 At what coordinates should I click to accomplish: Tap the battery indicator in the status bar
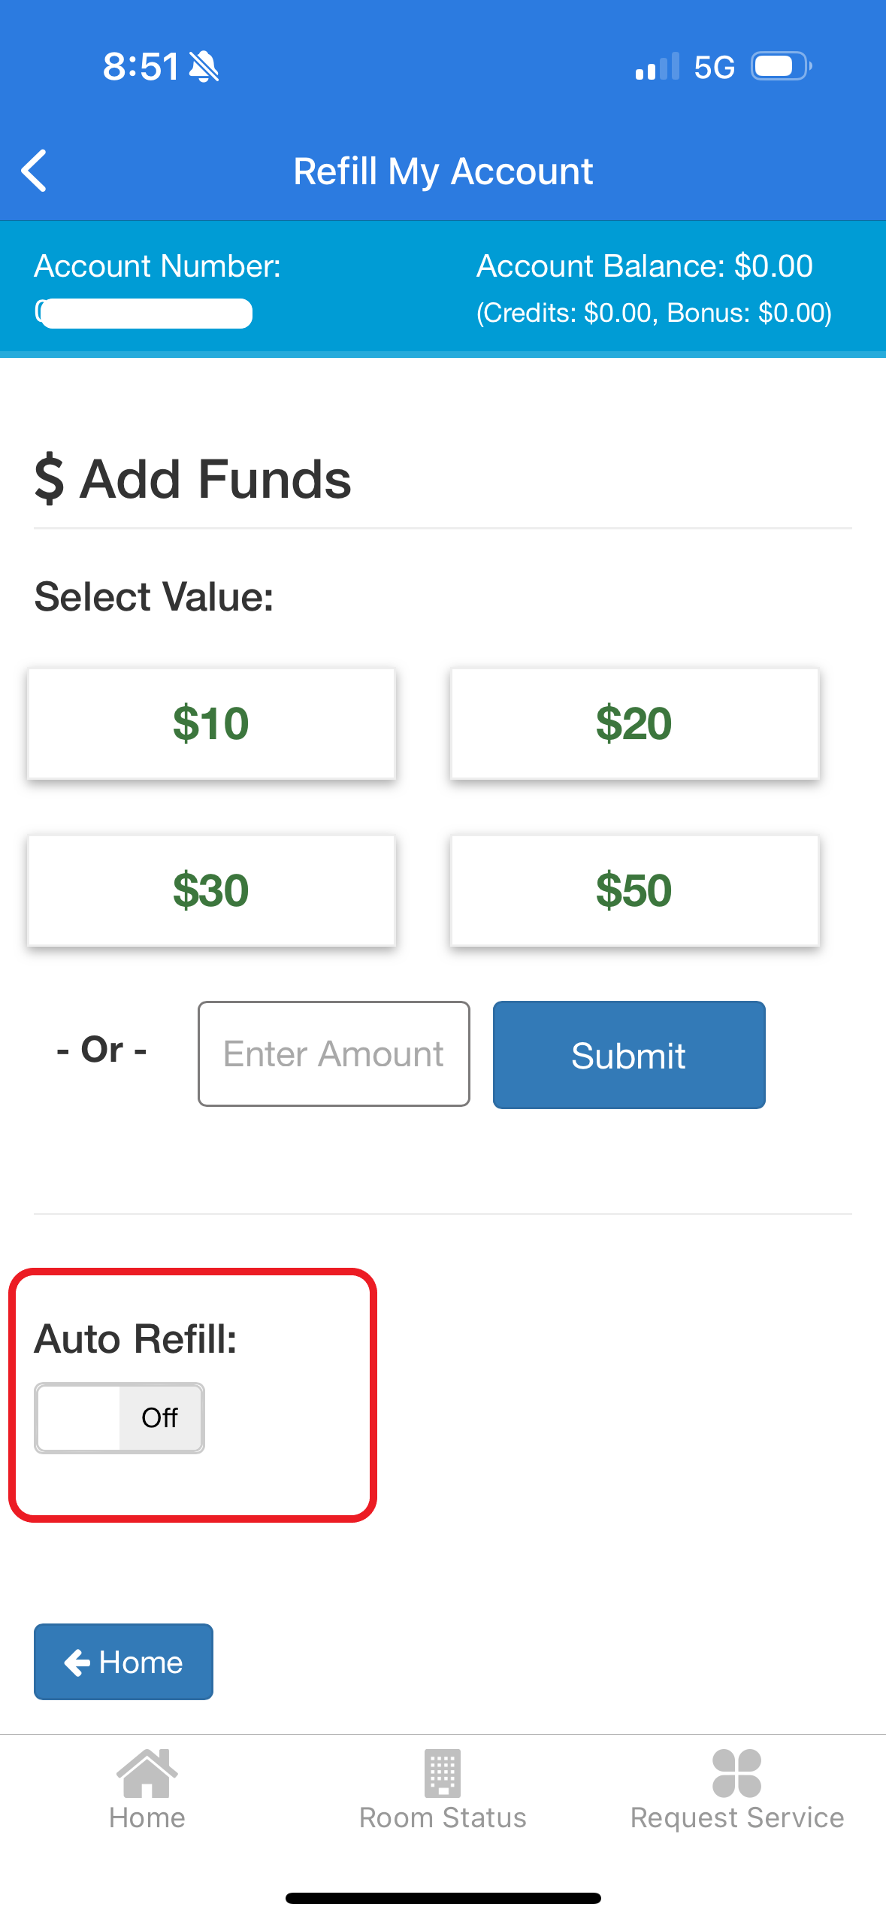[x=777, y=66]
